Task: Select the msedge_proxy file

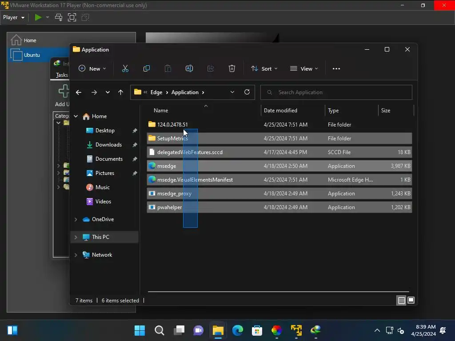Action: coord(279,194)
